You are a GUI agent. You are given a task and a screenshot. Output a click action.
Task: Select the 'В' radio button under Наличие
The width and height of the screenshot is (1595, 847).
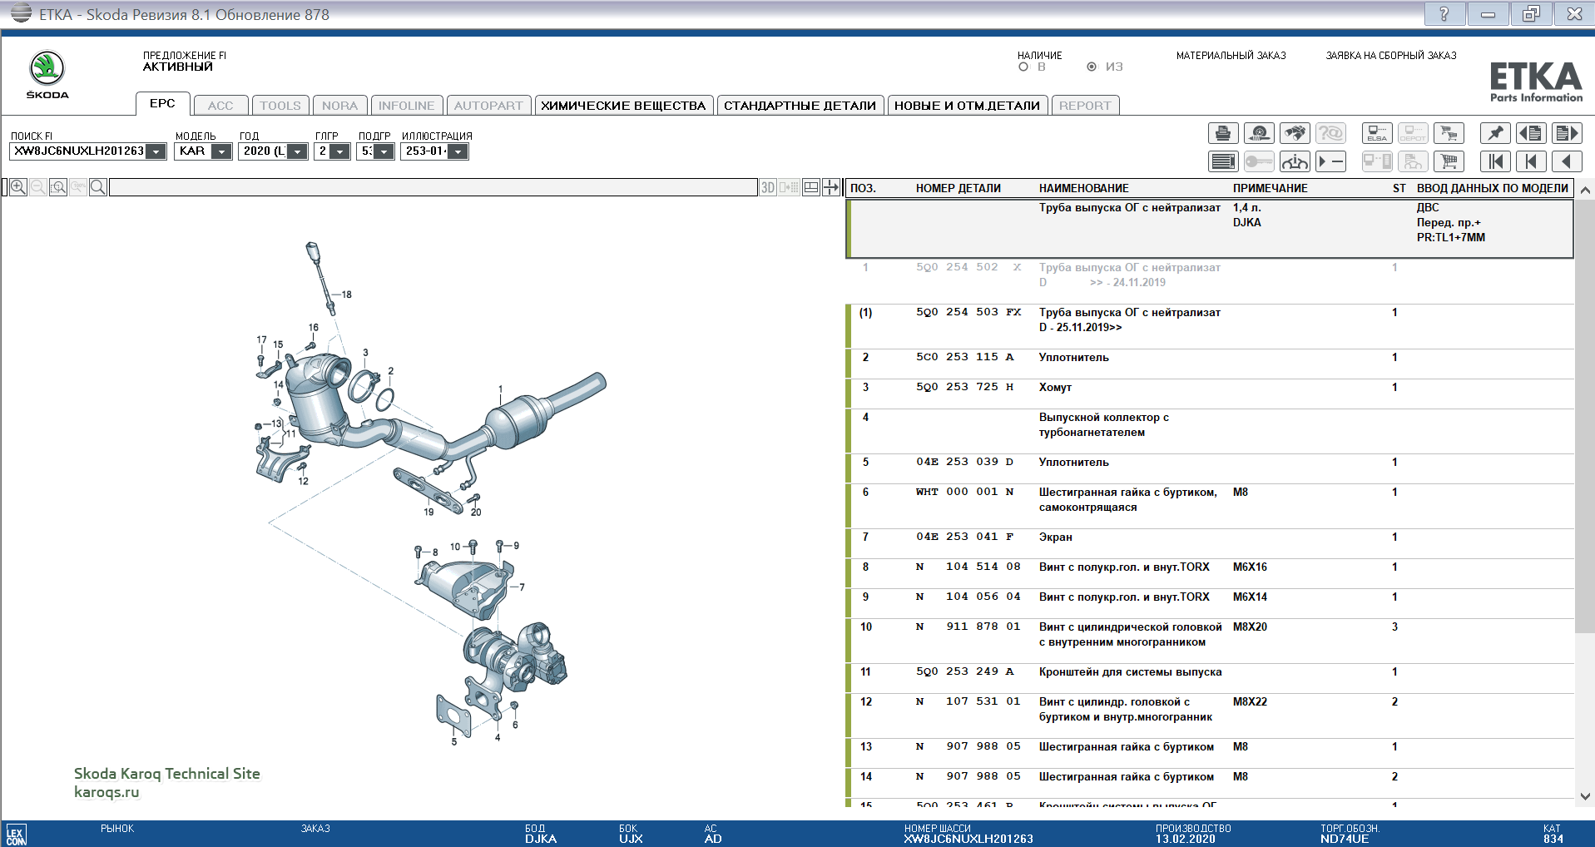(1023, 67)
